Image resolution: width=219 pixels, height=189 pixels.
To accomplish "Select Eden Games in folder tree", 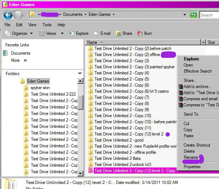I will coord(38,81).
